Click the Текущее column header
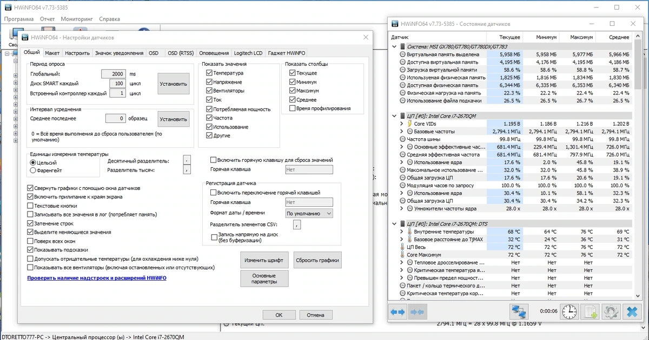 (x=505, y=37)
